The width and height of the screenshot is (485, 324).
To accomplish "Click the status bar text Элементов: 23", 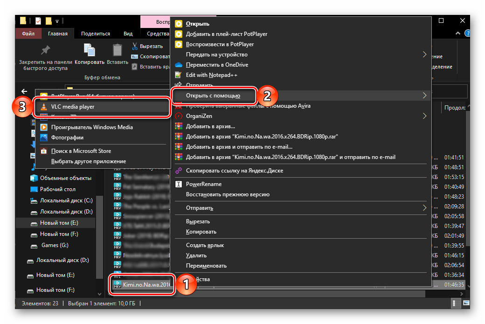I will pyautogui.click(x=40, y=303).
